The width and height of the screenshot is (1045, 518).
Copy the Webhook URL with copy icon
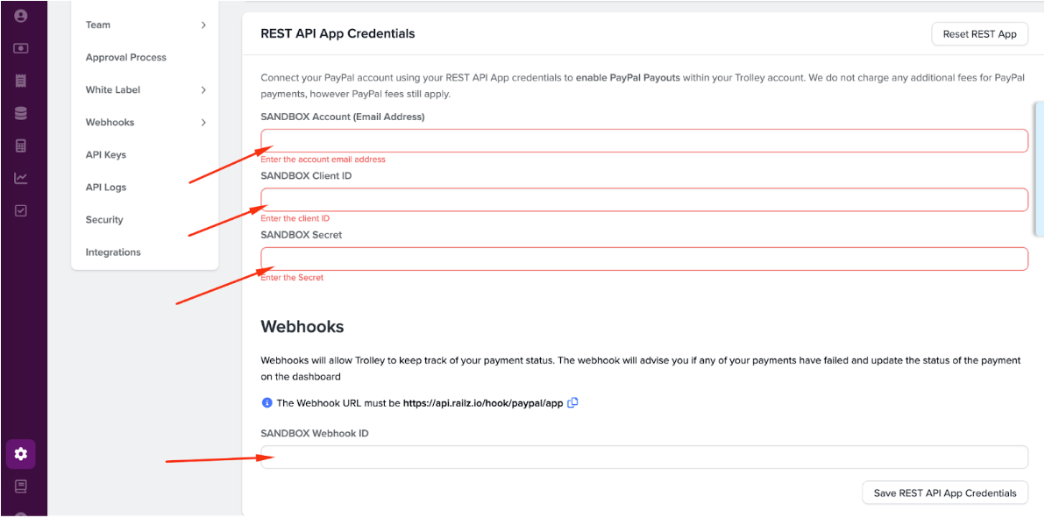coord(572,402)
